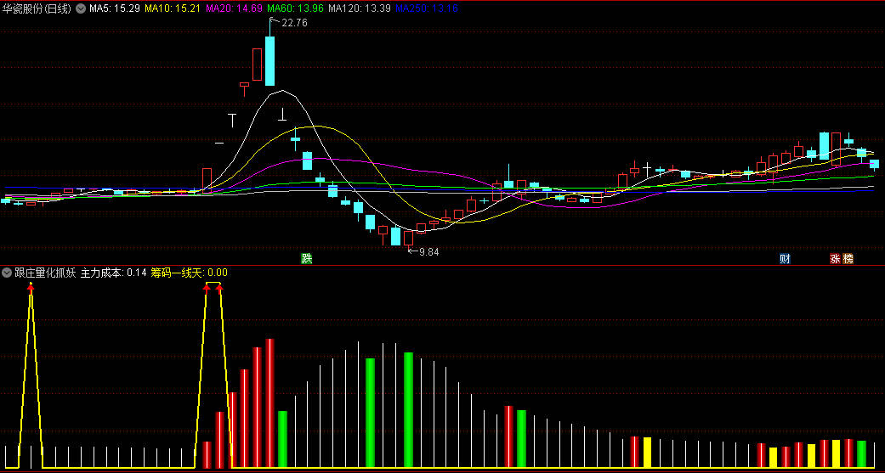Click the 华瓷股份(日线) chart title
This screenshot has width=885, height=473.
[37, 8]
